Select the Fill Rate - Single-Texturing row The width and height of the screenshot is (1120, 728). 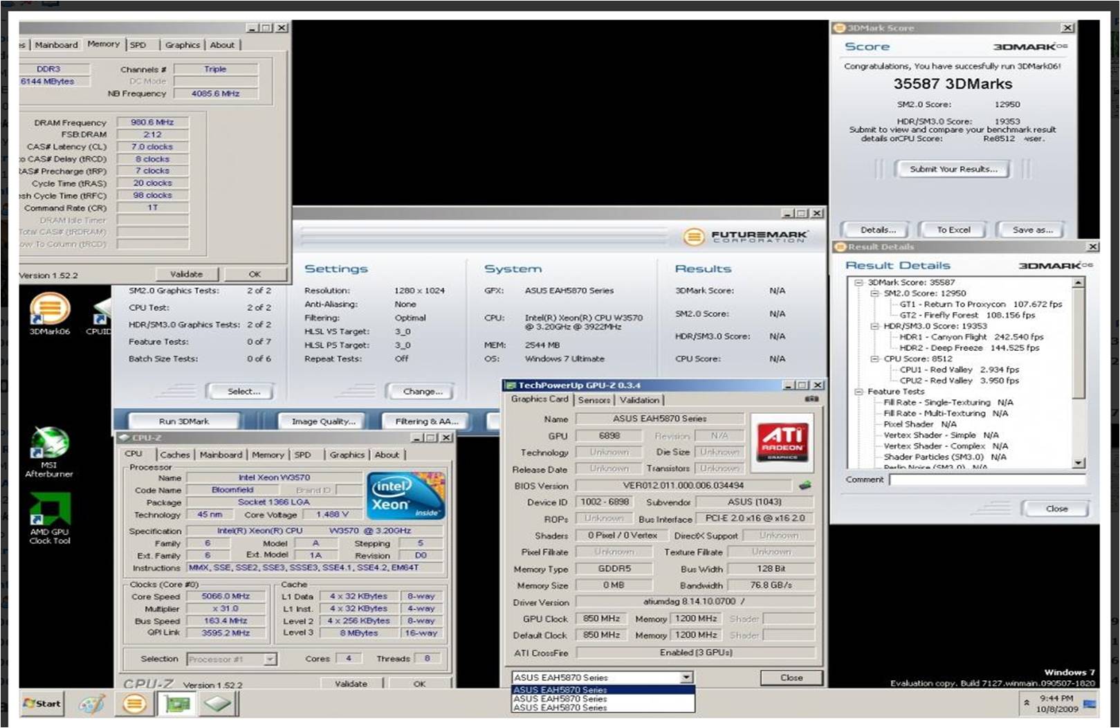(948, 403)
